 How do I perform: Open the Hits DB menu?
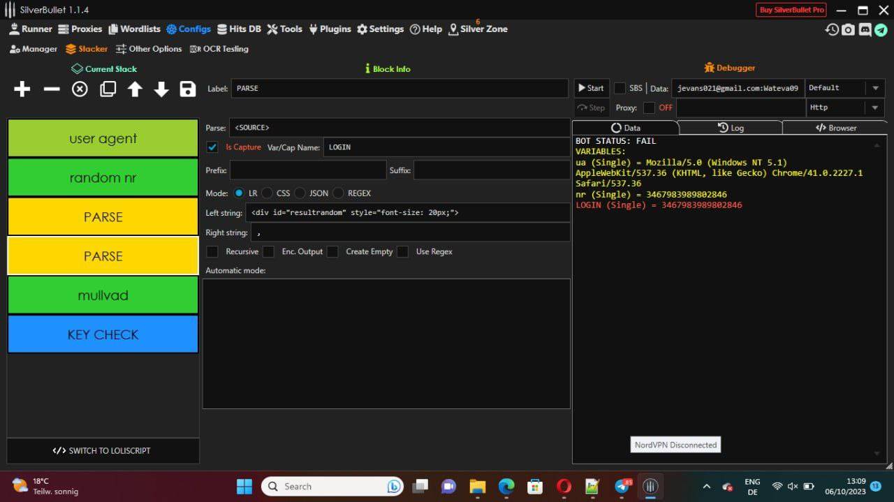[x=239, y=29]
